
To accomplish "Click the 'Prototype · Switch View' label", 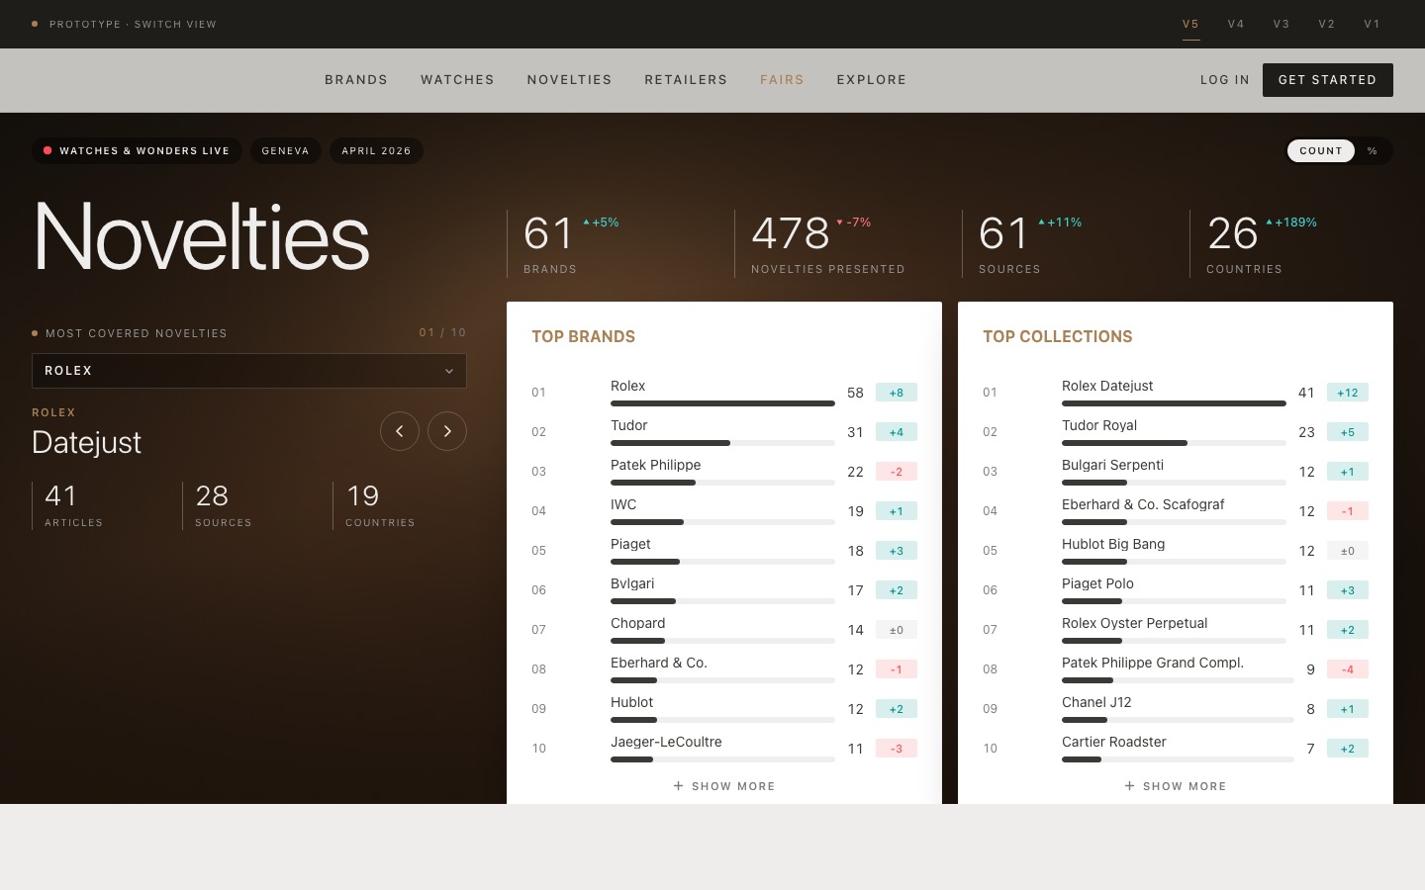I will [x=133, y=24].
